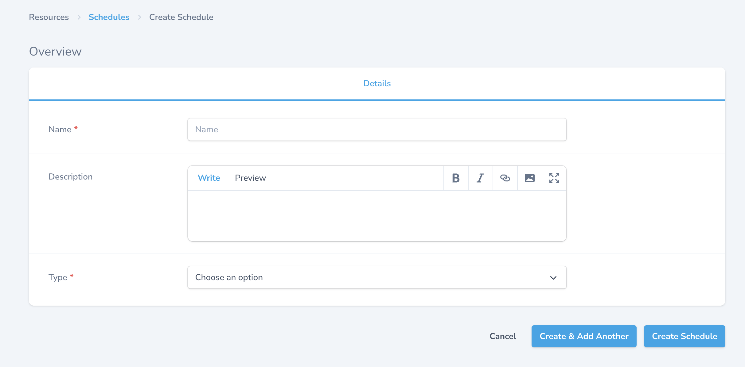Image resolution: width=745 pixels, height=367 pixels.
Task: Apply bold formatting in the description editor
Action: point(456,178)
